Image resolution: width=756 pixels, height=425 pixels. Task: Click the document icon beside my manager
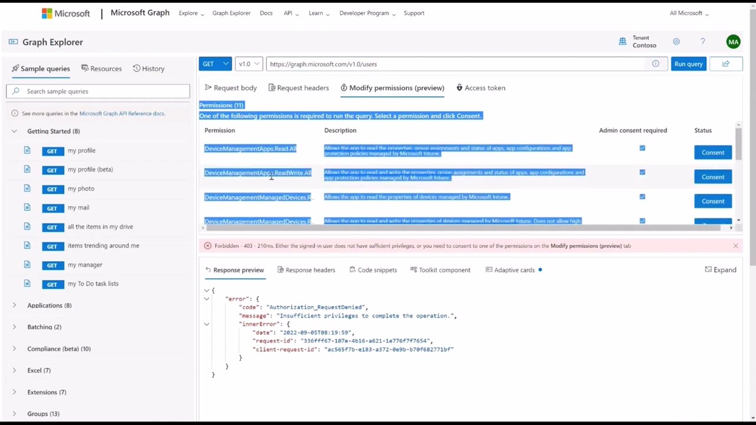[27, 264]
